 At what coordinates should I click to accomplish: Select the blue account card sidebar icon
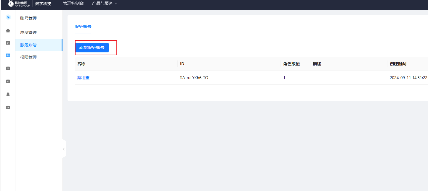click(8, 55)
